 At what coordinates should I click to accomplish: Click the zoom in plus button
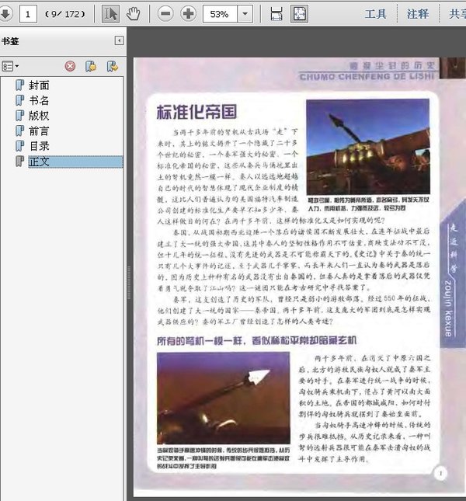pos(188,14)
